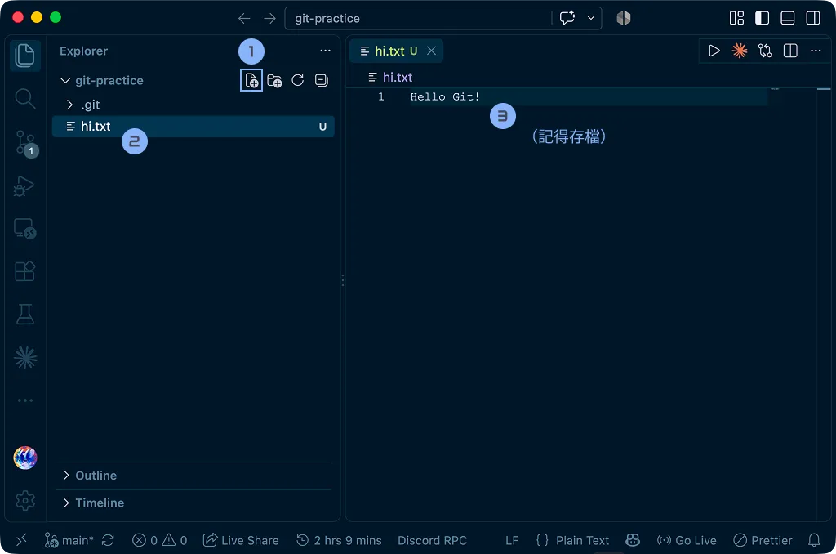The height and width of the screenshot is (554, 836).
Task: Click Prettier in status bar
Action: coord(763,541)
